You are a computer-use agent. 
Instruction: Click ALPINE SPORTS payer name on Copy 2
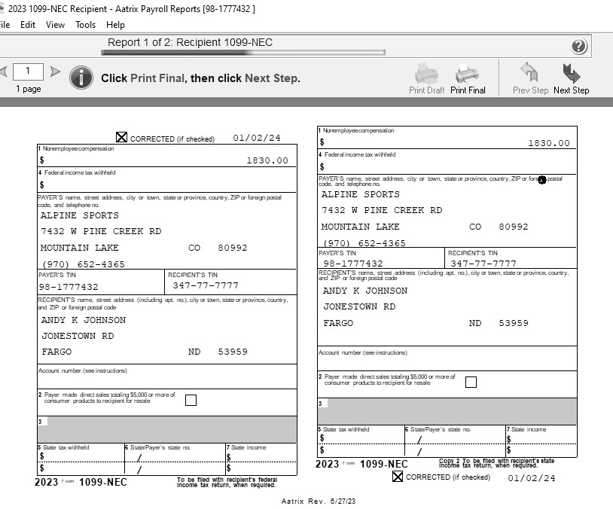coord(361,194)
